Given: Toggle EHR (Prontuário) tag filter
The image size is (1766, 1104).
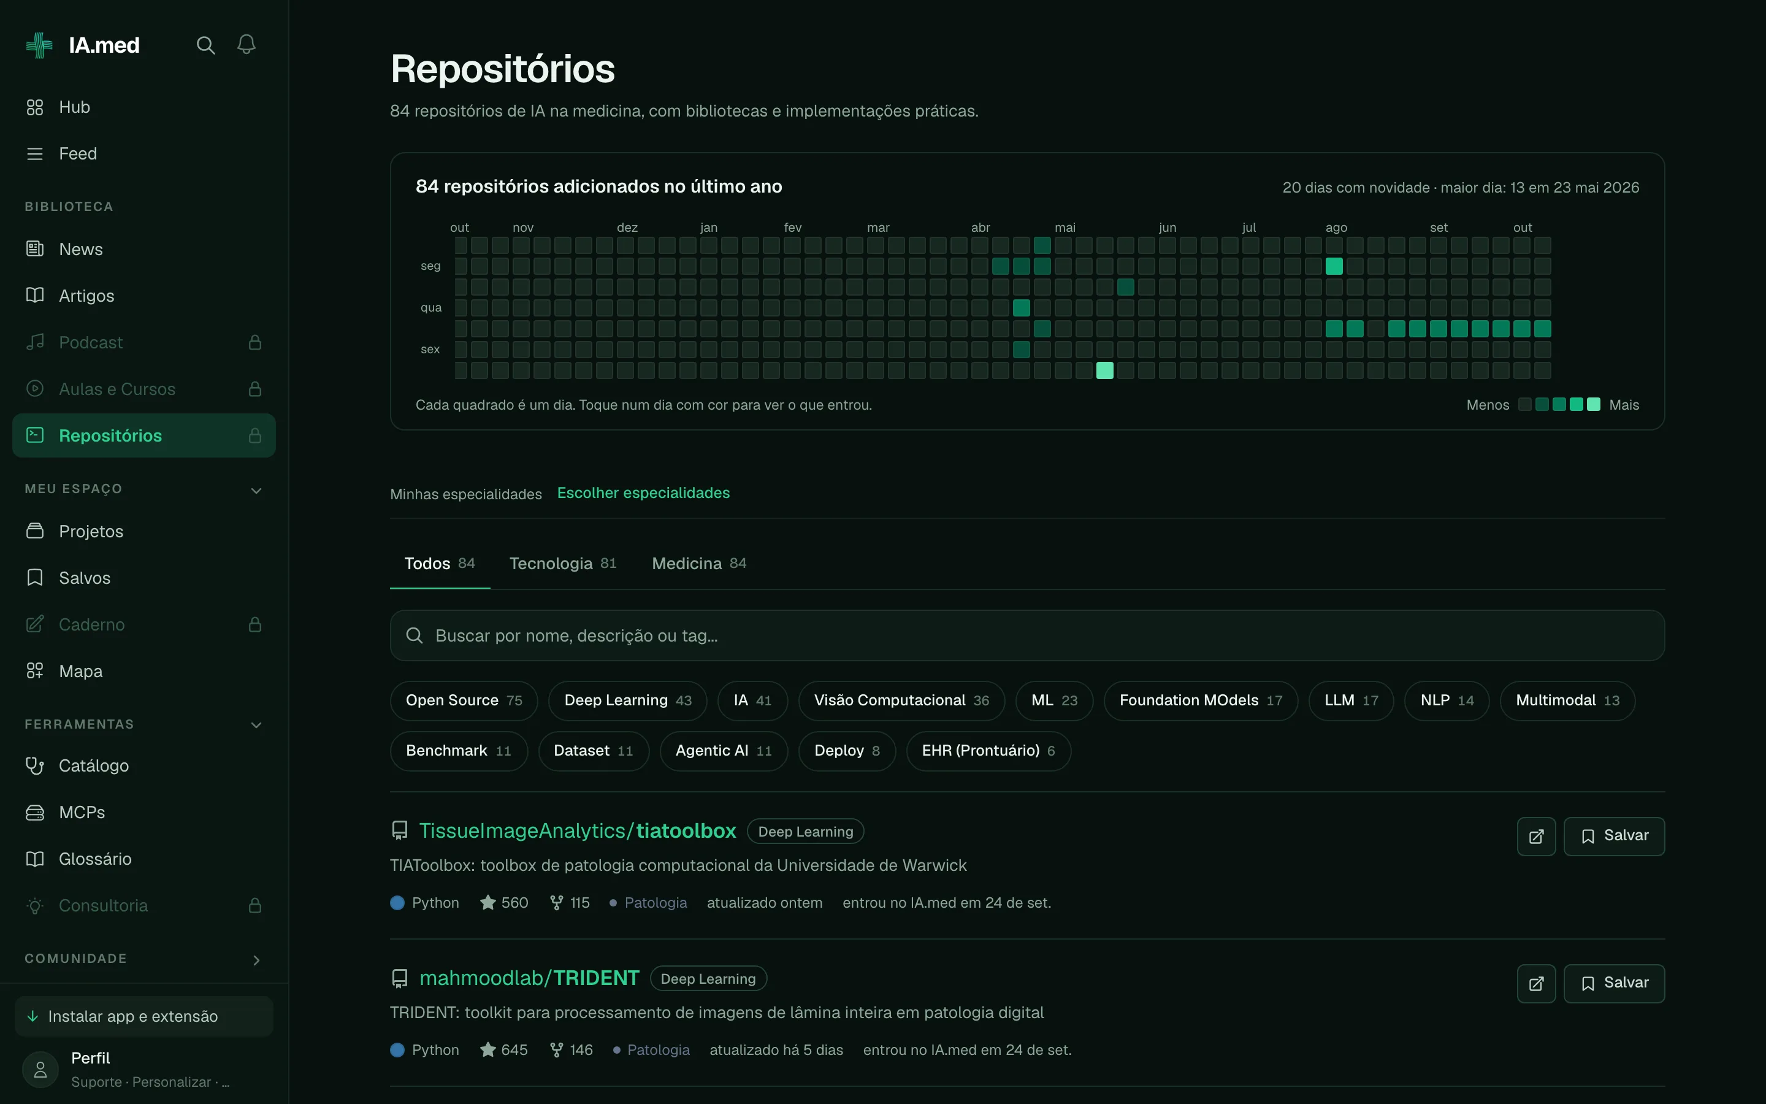Looking at the screenshot, I should click(x=988, y=751).
